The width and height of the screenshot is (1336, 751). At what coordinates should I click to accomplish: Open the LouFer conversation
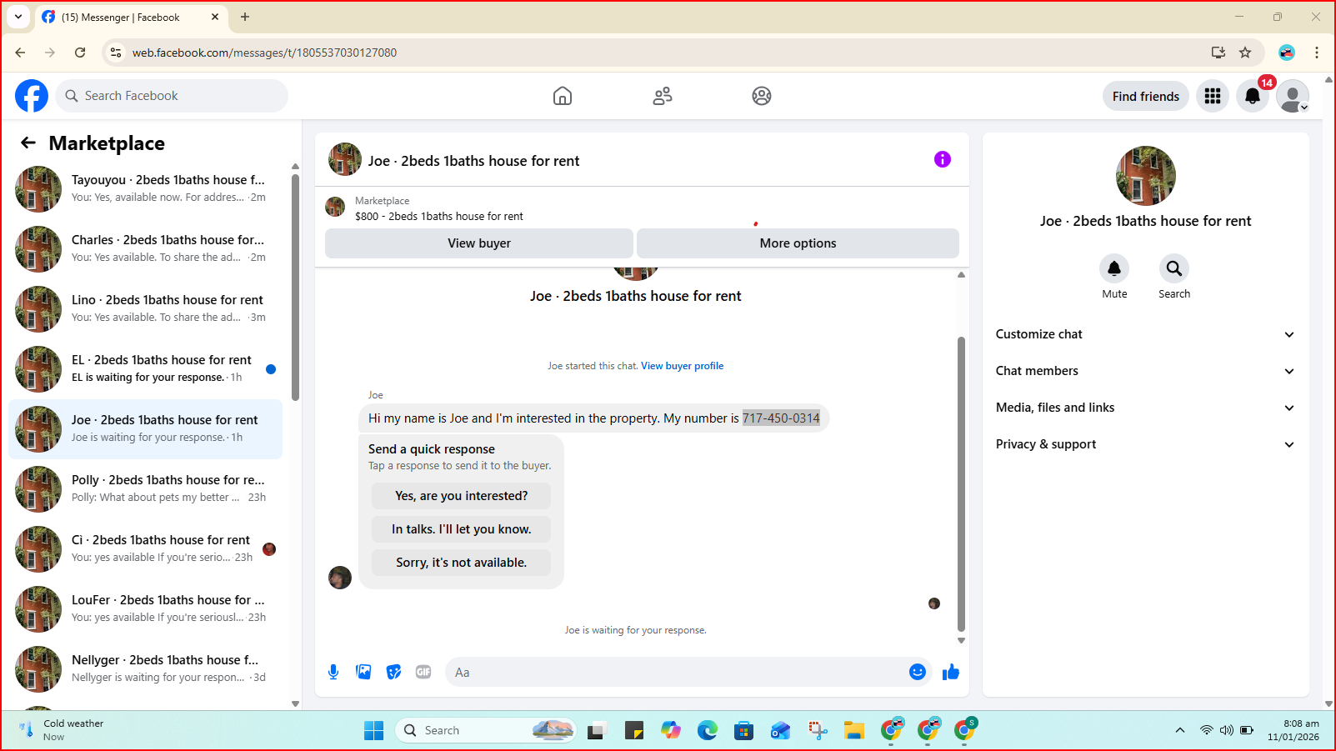pos(146,609)
